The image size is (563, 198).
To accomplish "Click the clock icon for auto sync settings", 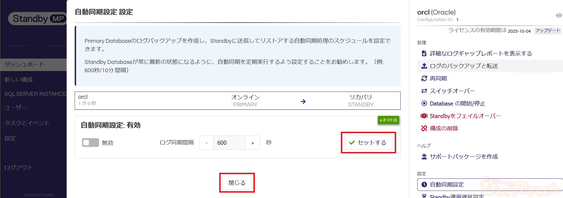I will [424, 185].
